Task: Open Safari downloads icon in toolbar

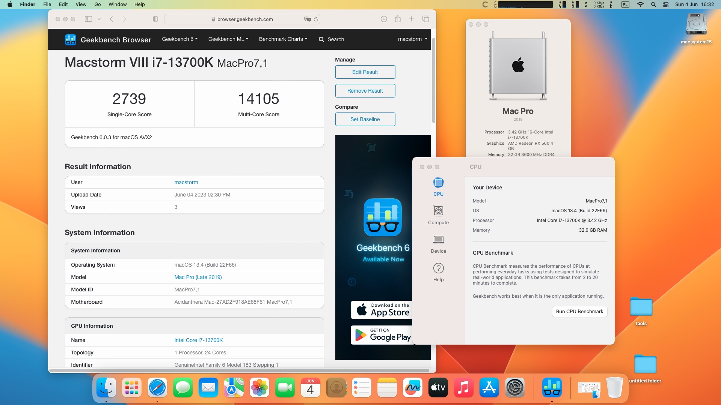Action: coord(384,19)
